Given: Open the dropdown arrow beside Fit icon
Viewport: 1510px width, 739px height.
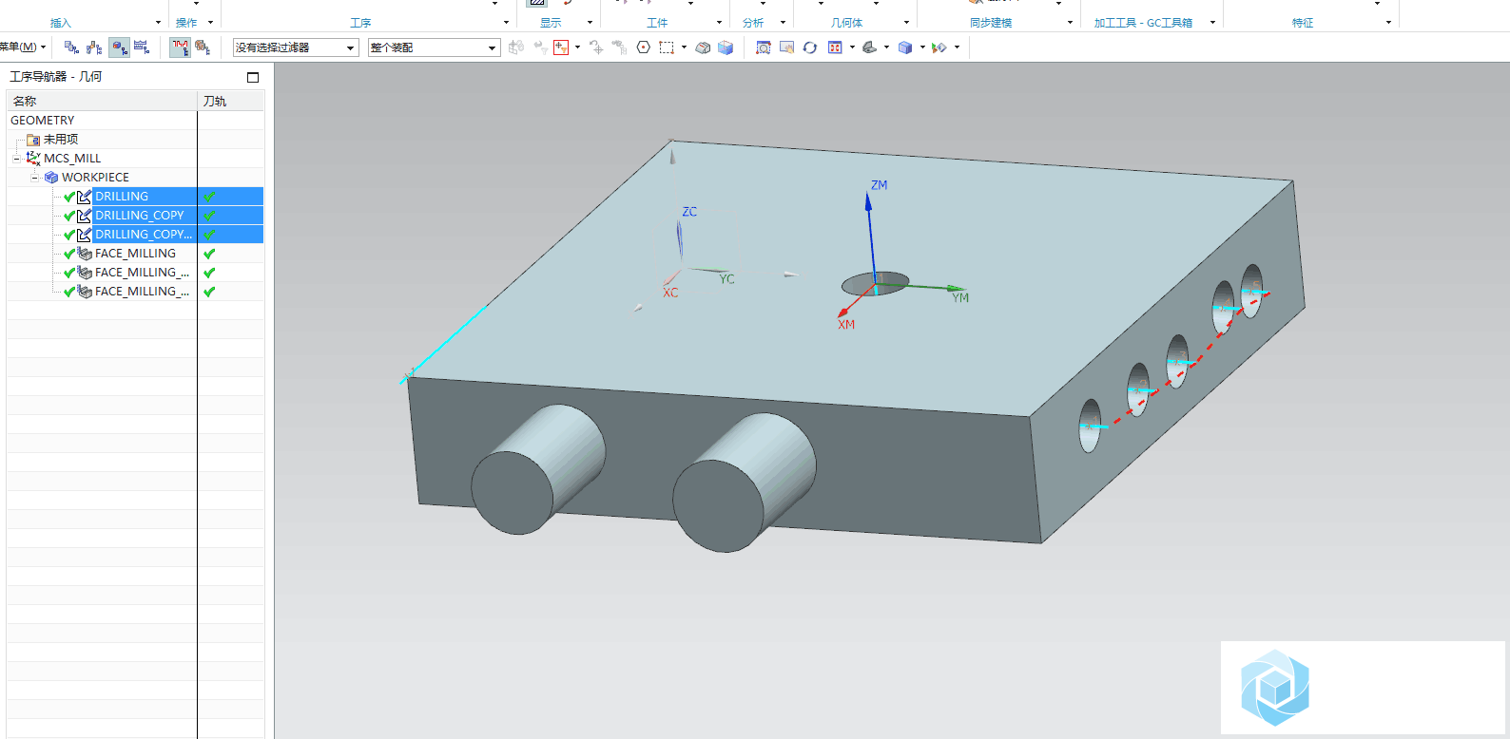Looking at the screenshot, I should click(852, 47).
